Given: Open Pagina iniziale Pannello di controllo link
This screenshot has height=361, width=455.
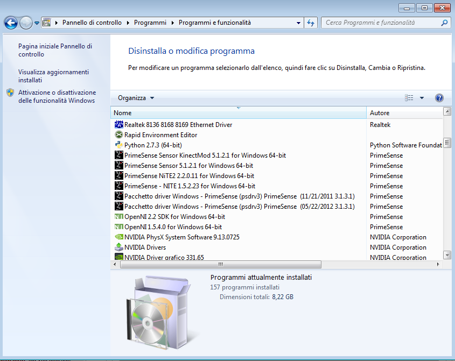Looking at the screenshot, I should click(55, 50).
